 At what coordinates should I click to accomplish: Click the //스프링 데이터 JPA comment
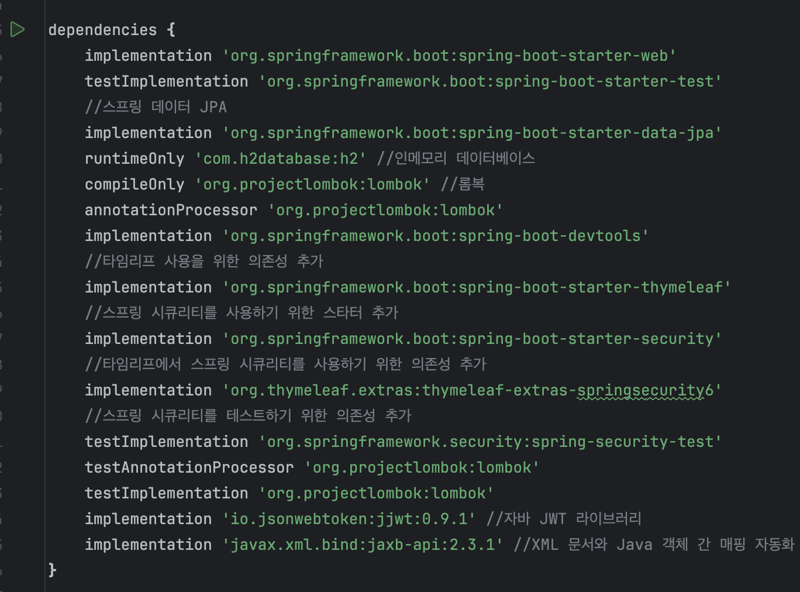(156, 107)
